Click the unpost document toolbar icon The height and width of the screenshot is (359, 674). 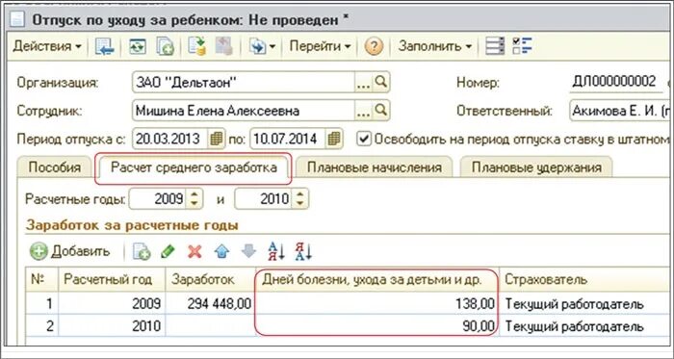[223, 46]
